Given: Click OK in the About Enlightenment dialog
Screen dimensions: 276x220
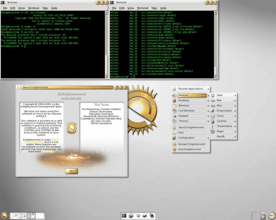Looking at the screenshot, I should tap(71, 171).
